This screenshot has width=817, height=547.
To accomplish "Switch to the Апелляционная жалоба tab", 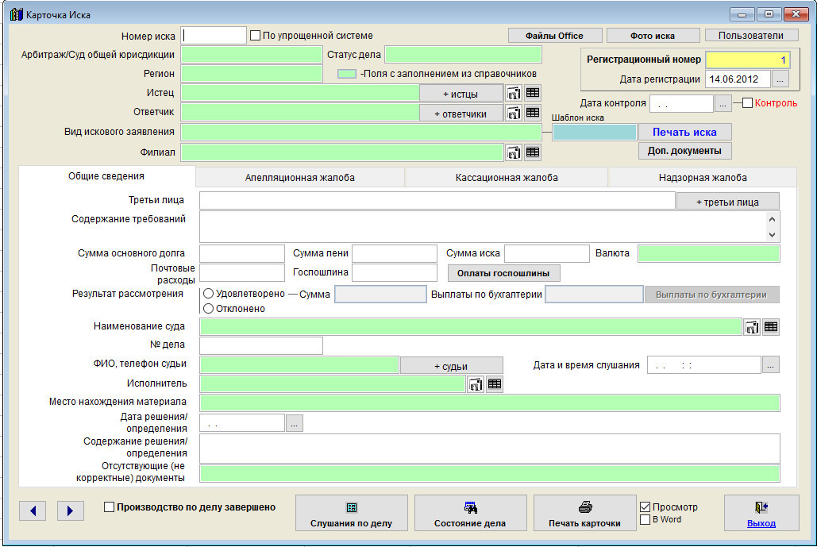I will pyautogui.click(x=299, y=178).
